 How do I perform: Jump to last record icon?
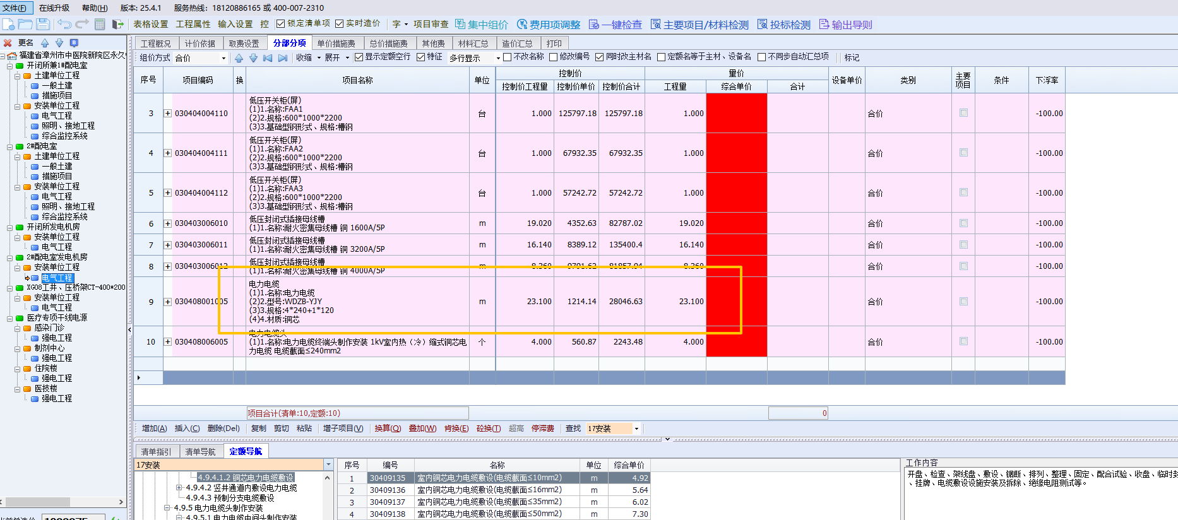pos(283,57)
